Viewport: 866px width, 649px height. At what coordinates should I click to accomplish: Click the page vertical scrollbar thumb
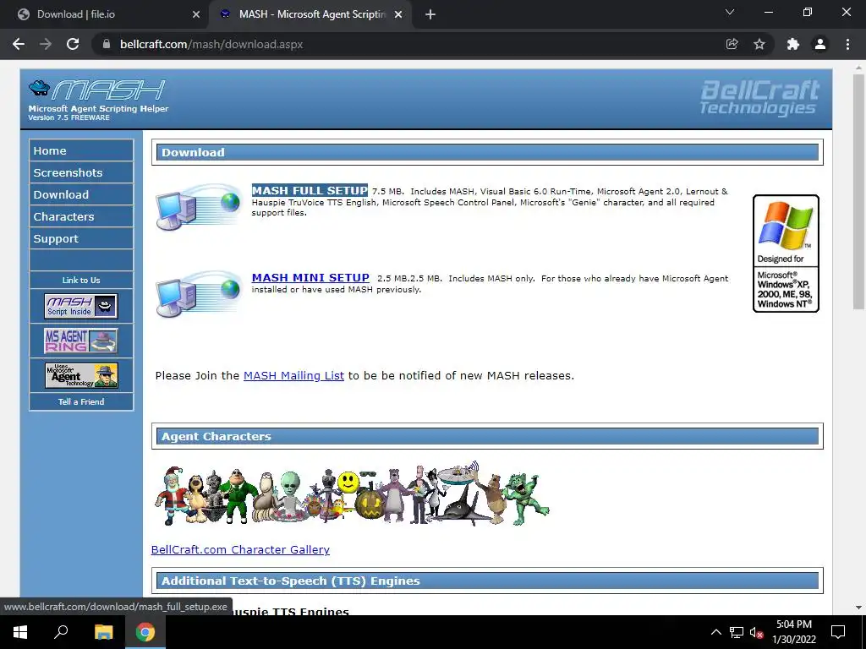(x=858, y=191)
